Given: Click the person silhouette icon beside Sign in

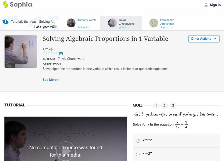Looking at the screenshot, I should point(206,4).
